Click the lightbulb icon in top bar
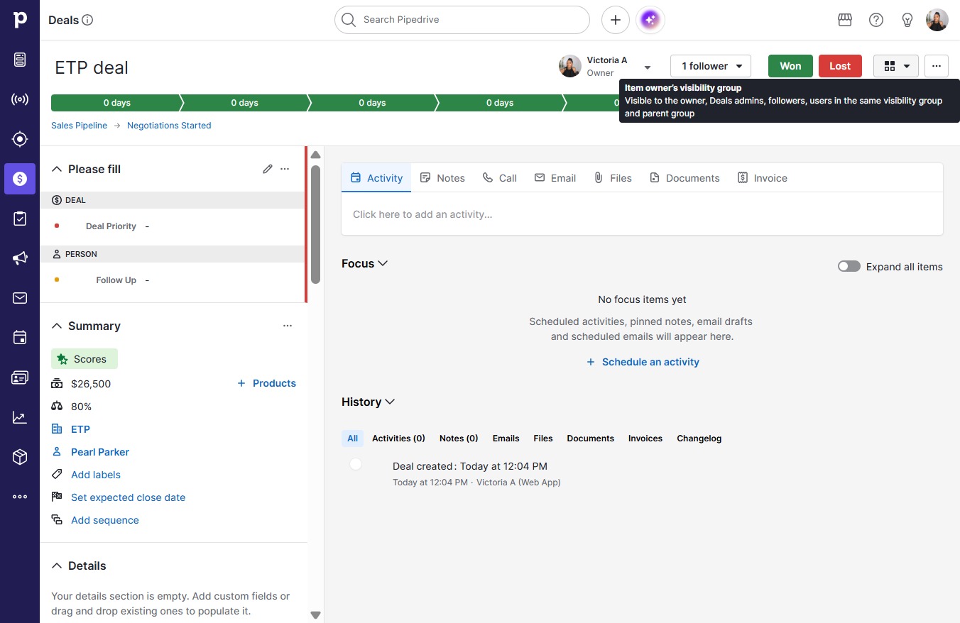This screenshot has width=960, height=623. (907, 20)
